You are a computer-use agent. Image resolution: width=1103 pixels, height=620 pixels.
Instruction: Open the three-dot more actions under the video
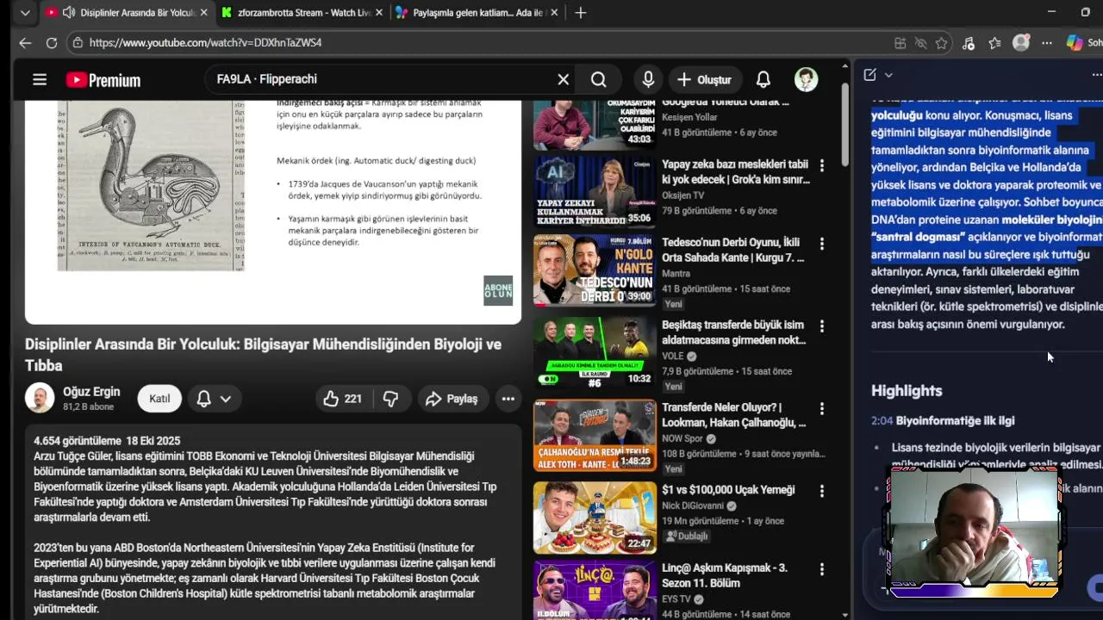click(508, 399)
